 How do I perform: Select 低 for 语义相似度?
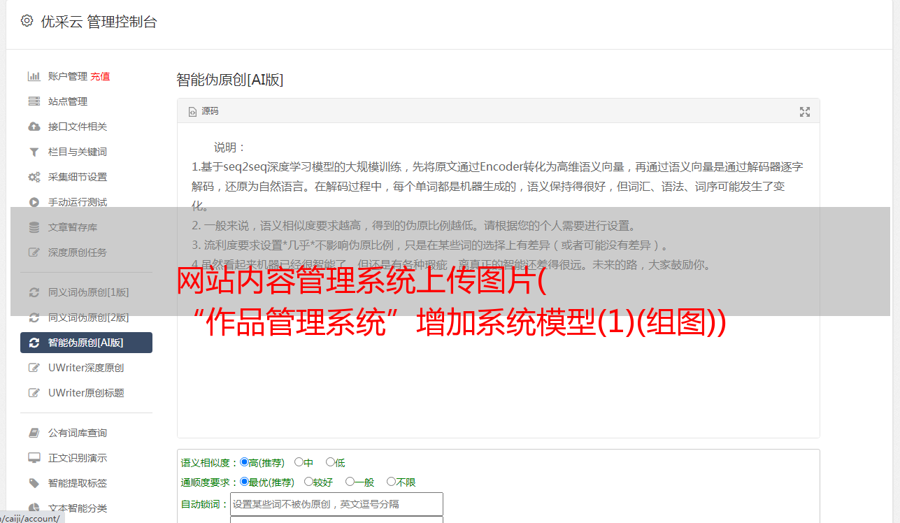click(x=336, y=462)
